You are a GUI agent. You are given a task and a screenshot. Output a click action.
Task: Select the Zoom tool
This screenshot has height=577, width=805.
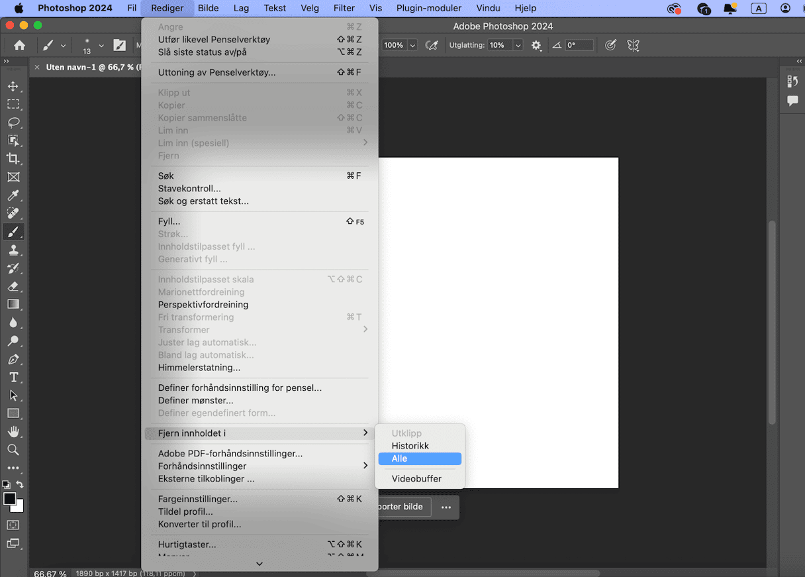pos(13,450)
